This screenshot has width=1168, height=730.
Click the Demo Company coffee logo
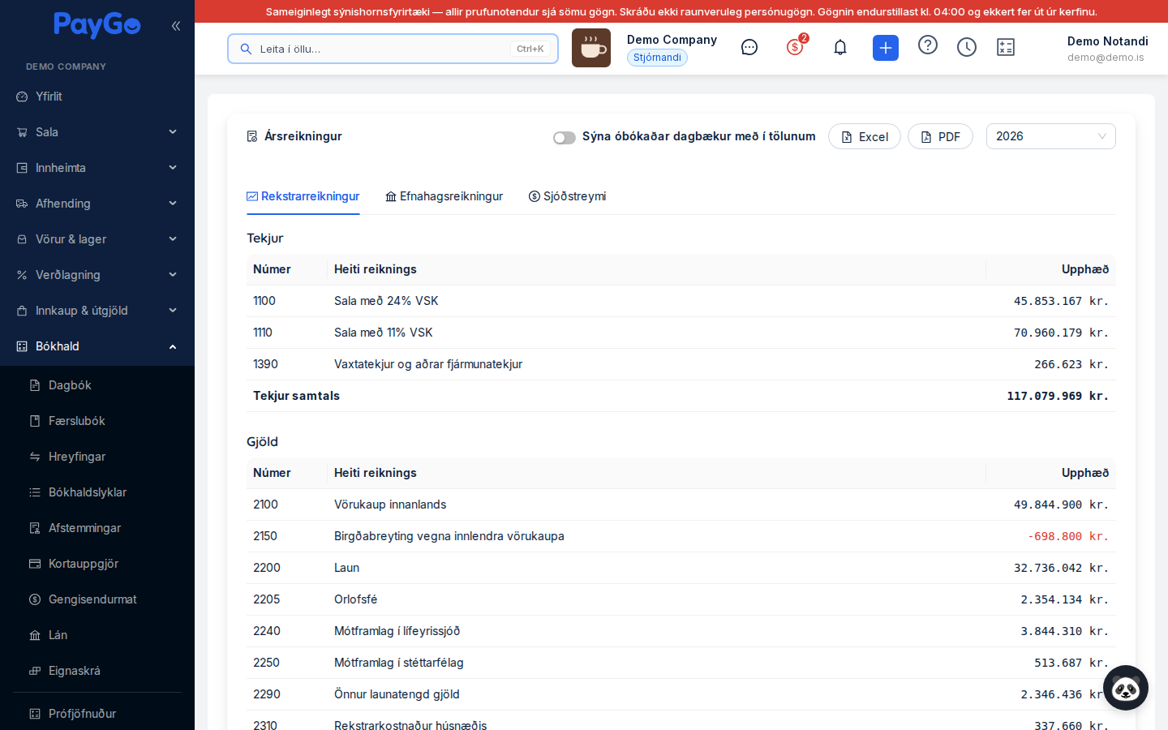click(x=591, y=48)
